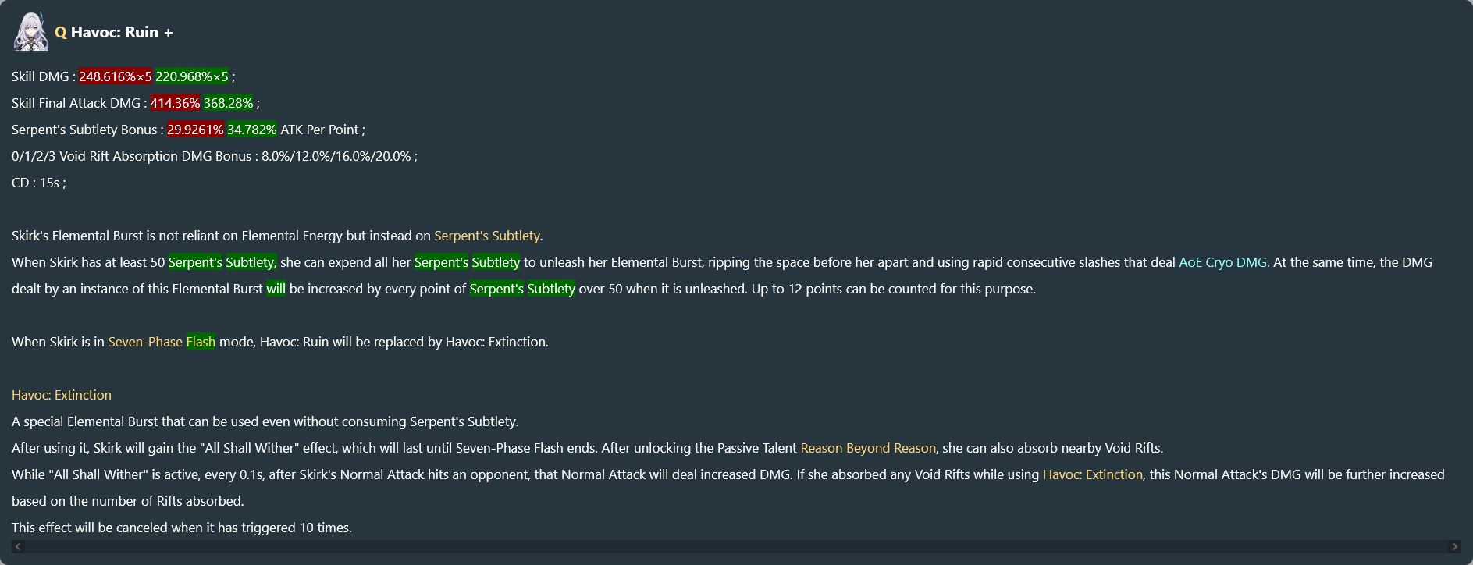Click the horizontal scrollbar track
This screenshot has height=565, width=1473.
(x=736, y=546)
